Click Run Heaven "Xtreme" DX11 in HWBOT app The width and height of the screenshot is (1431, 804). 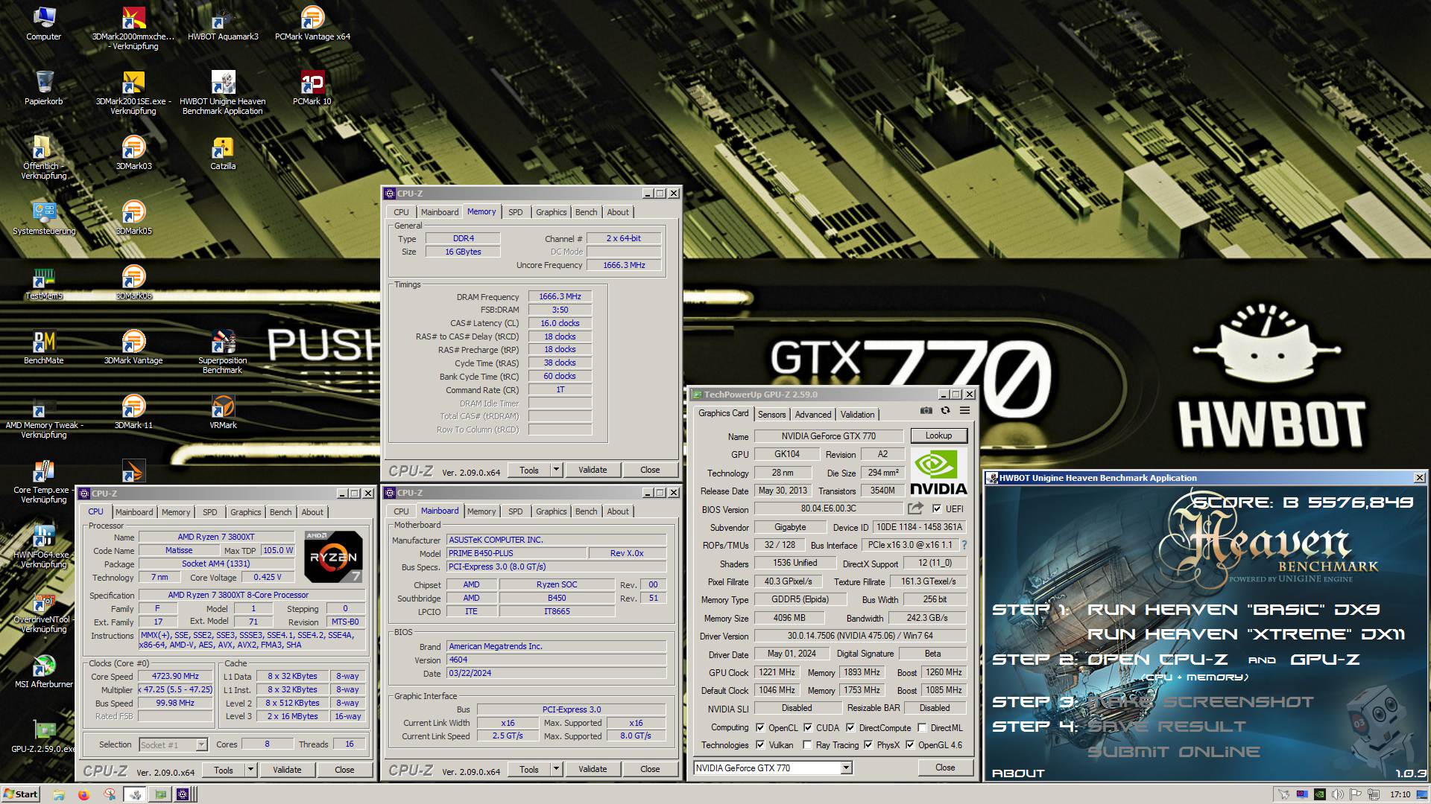1245,634
